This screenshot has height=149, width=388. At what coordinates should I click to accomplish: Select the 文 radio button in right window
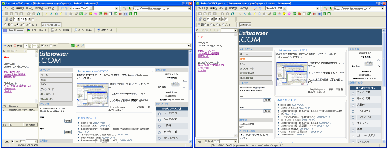(223, 25)
